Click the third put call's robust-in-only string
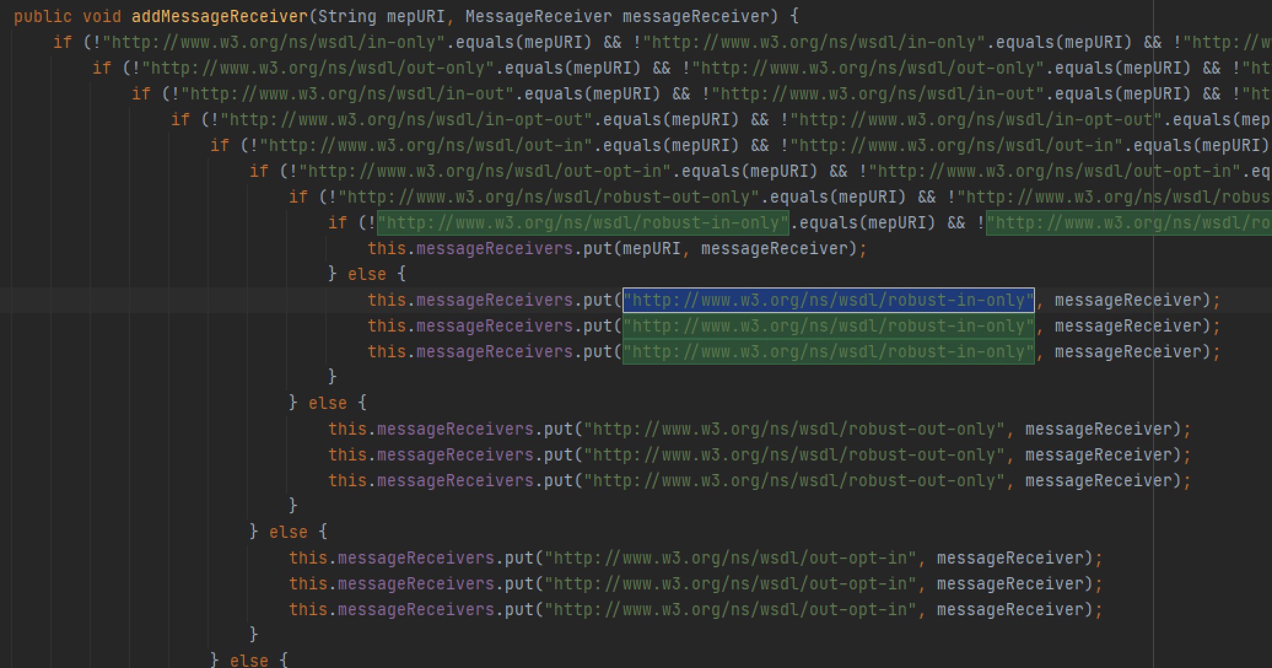The width and height of the screenshot is (1272, 668). [828, 352]
